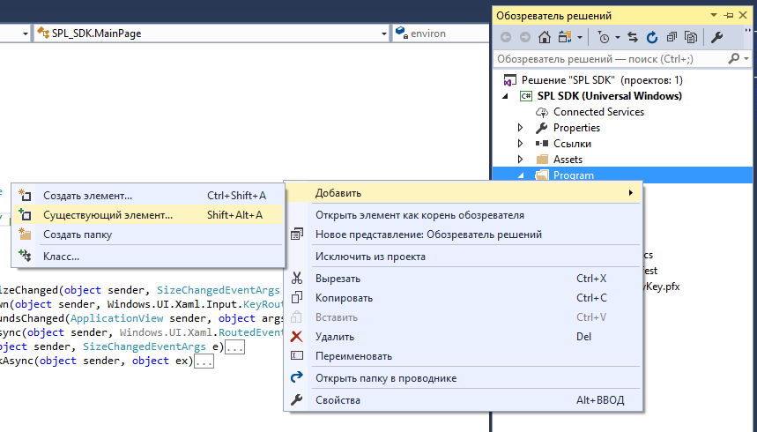Image resolution: width=757 pixels, height=432 pixels.
Task: Open the search options dropdown arrow
Action: [746, 59]
